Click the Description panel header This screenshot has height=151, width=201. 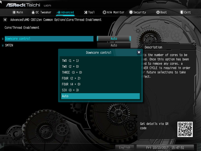click(154, 47)
